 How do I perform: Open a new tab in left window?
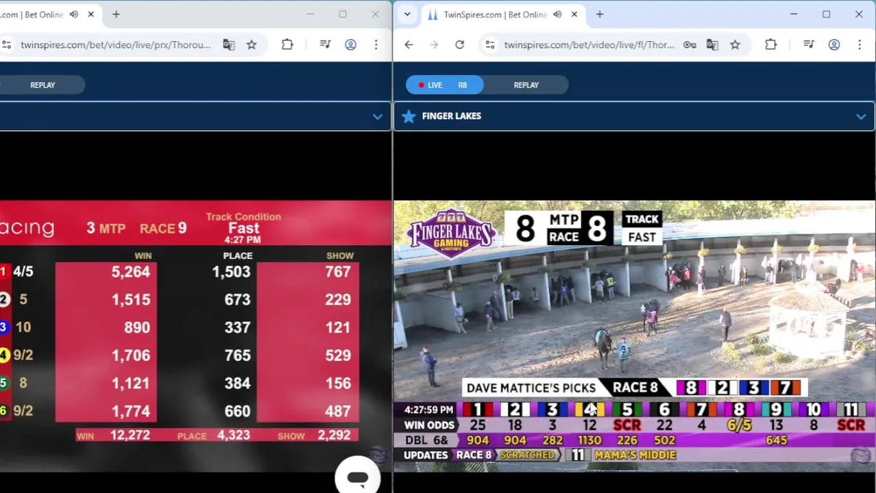[x=116, y=14]
